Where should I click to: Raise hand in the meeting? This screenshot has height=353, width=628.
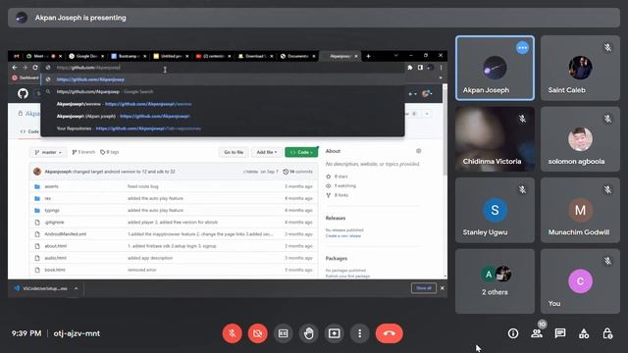[309, 333]
